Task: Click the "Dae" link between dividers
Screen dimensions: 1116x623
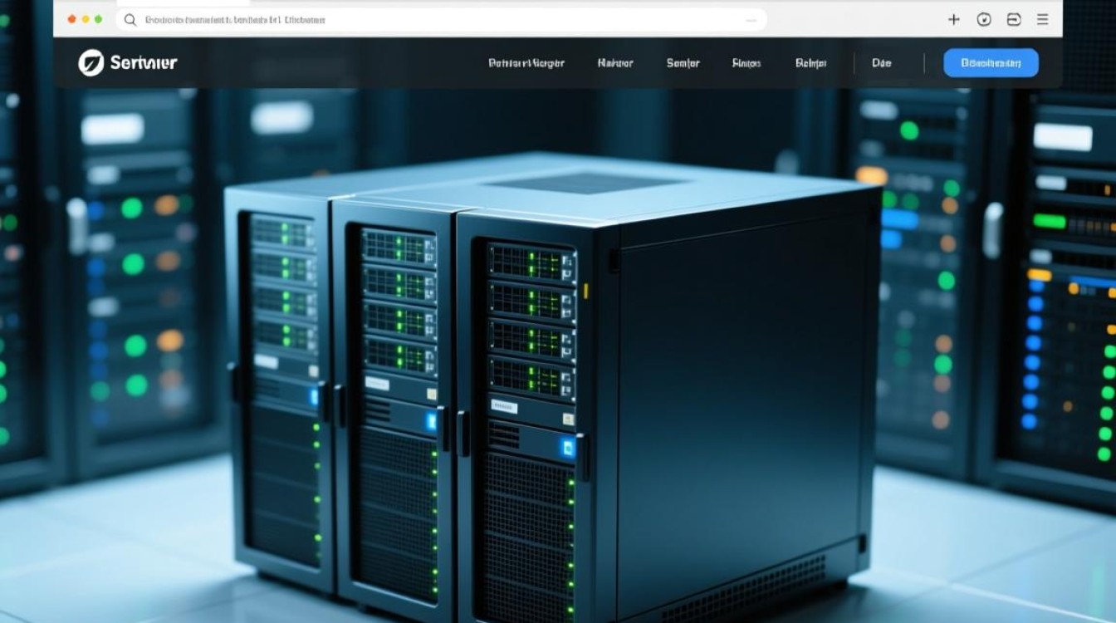Action: (x=881, y=63)
